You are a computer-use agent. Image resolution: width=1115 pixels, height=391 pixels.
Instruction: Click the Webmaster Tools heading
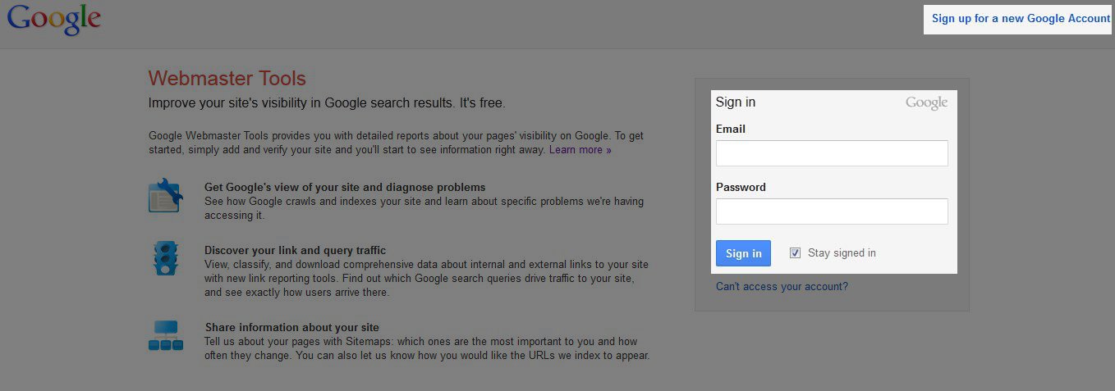[x=227, y=79]
